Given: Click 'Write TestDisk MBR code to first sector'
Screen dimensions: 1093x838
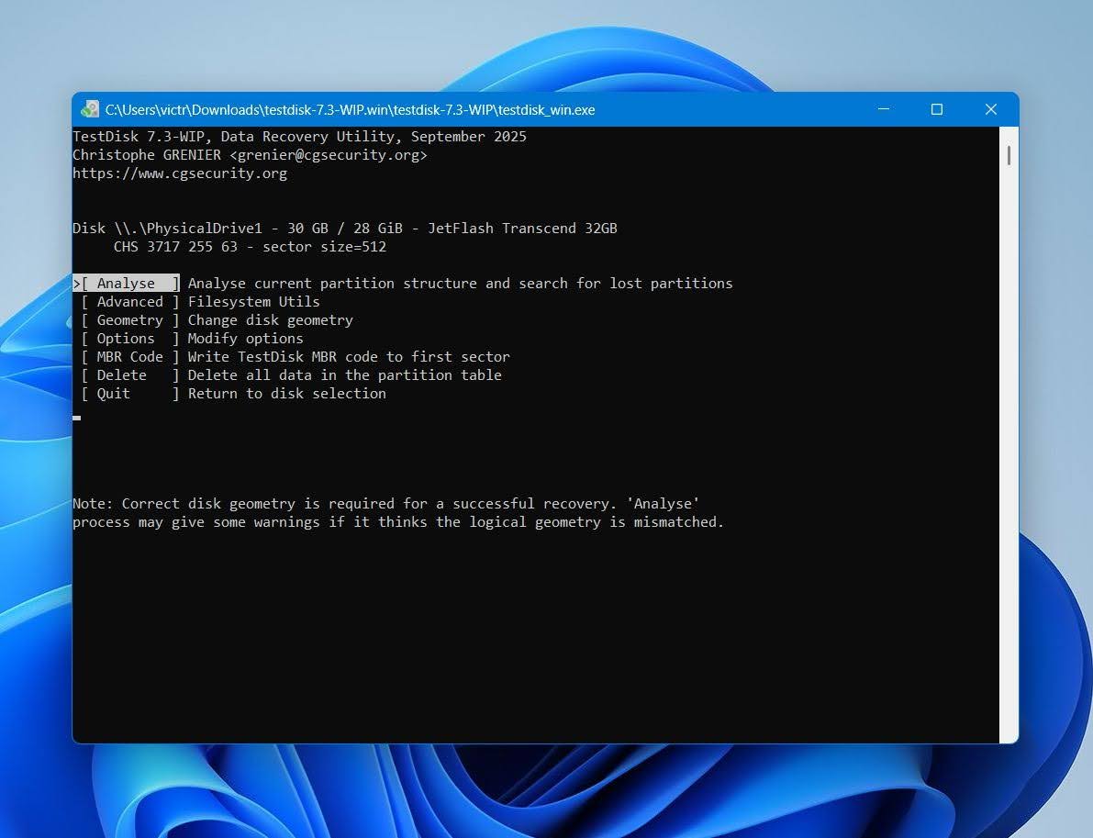Looking at the screenshot, I should (x=349, y=357).
